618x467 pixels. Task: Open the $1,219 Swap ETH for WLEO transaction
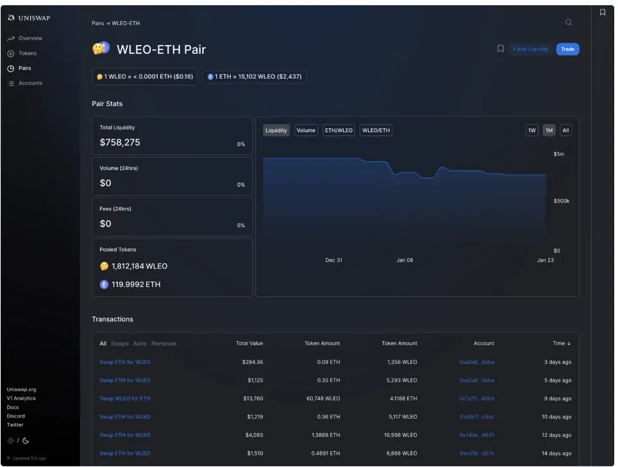[x=124, y=416]
